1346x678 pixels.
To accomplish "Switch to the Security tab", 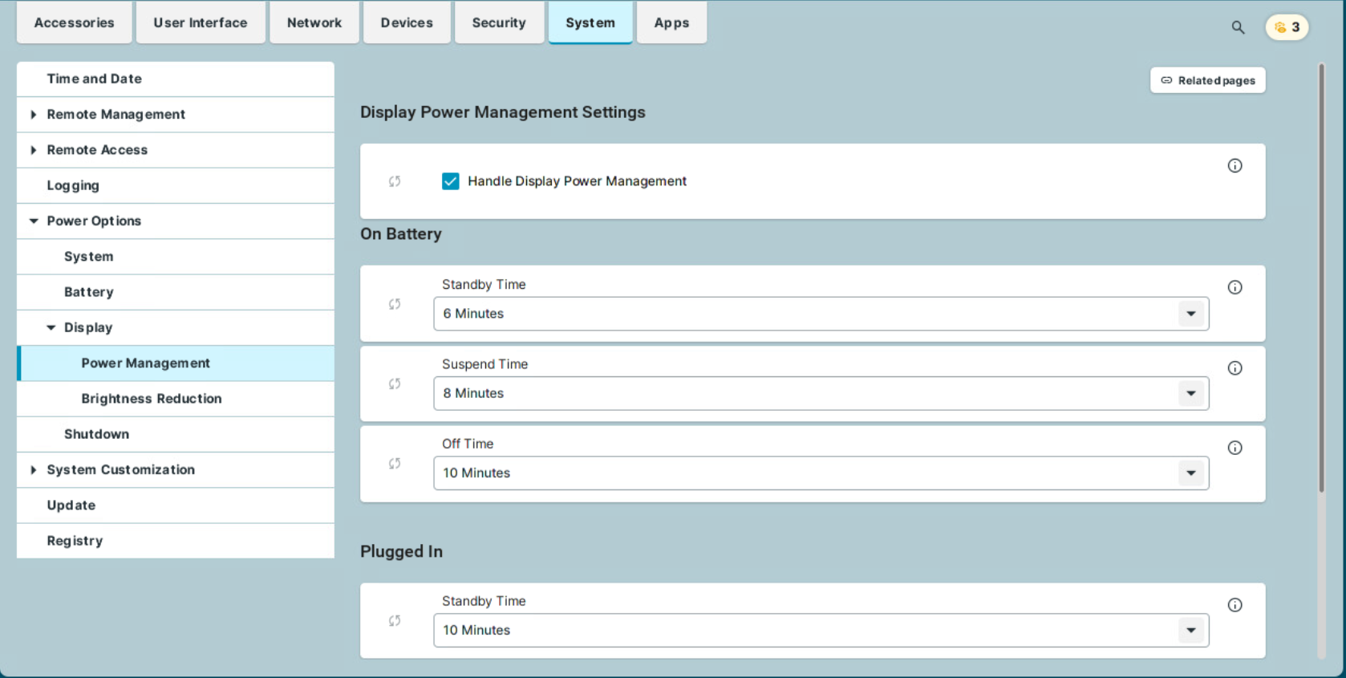I will 498,22.
